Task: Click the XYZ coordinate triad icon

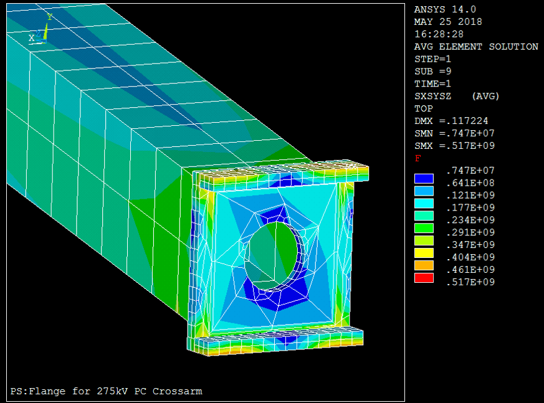Action: 40,32
